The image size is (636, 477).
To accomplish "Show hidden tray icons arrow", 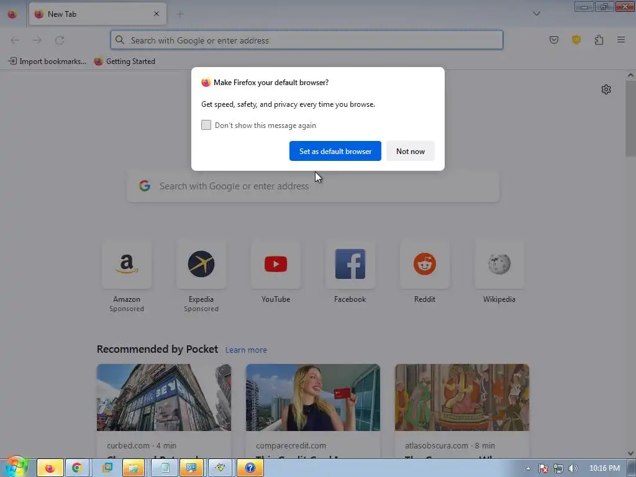I will [528, 468].
